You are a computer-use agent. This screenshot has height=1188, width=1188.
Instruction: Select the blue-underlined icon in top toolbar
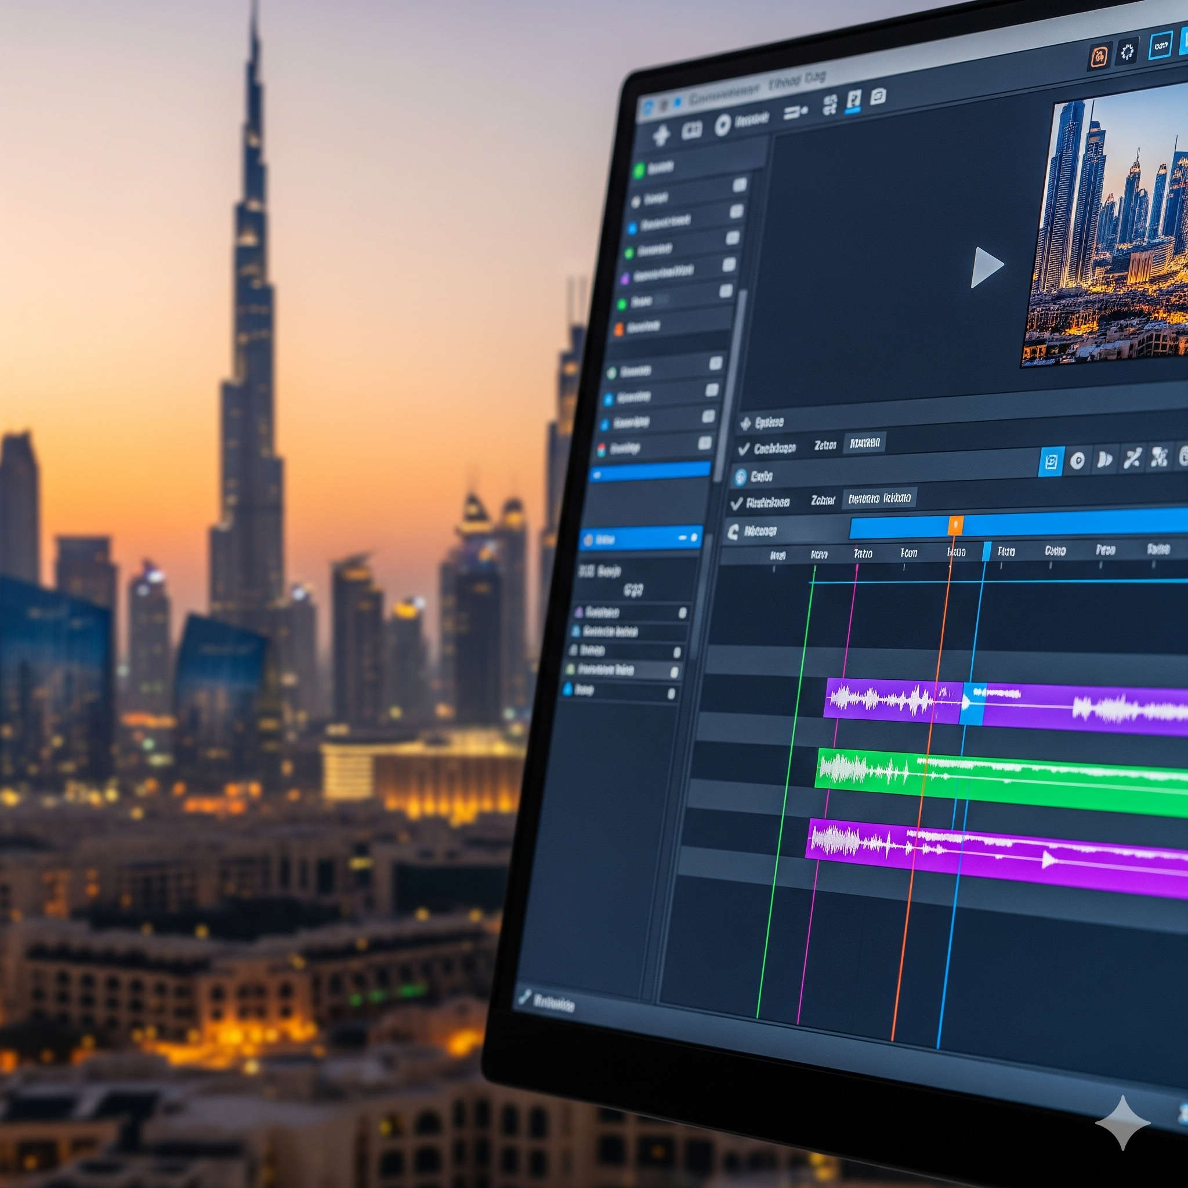pyautogui.click(x=854, y=100)
